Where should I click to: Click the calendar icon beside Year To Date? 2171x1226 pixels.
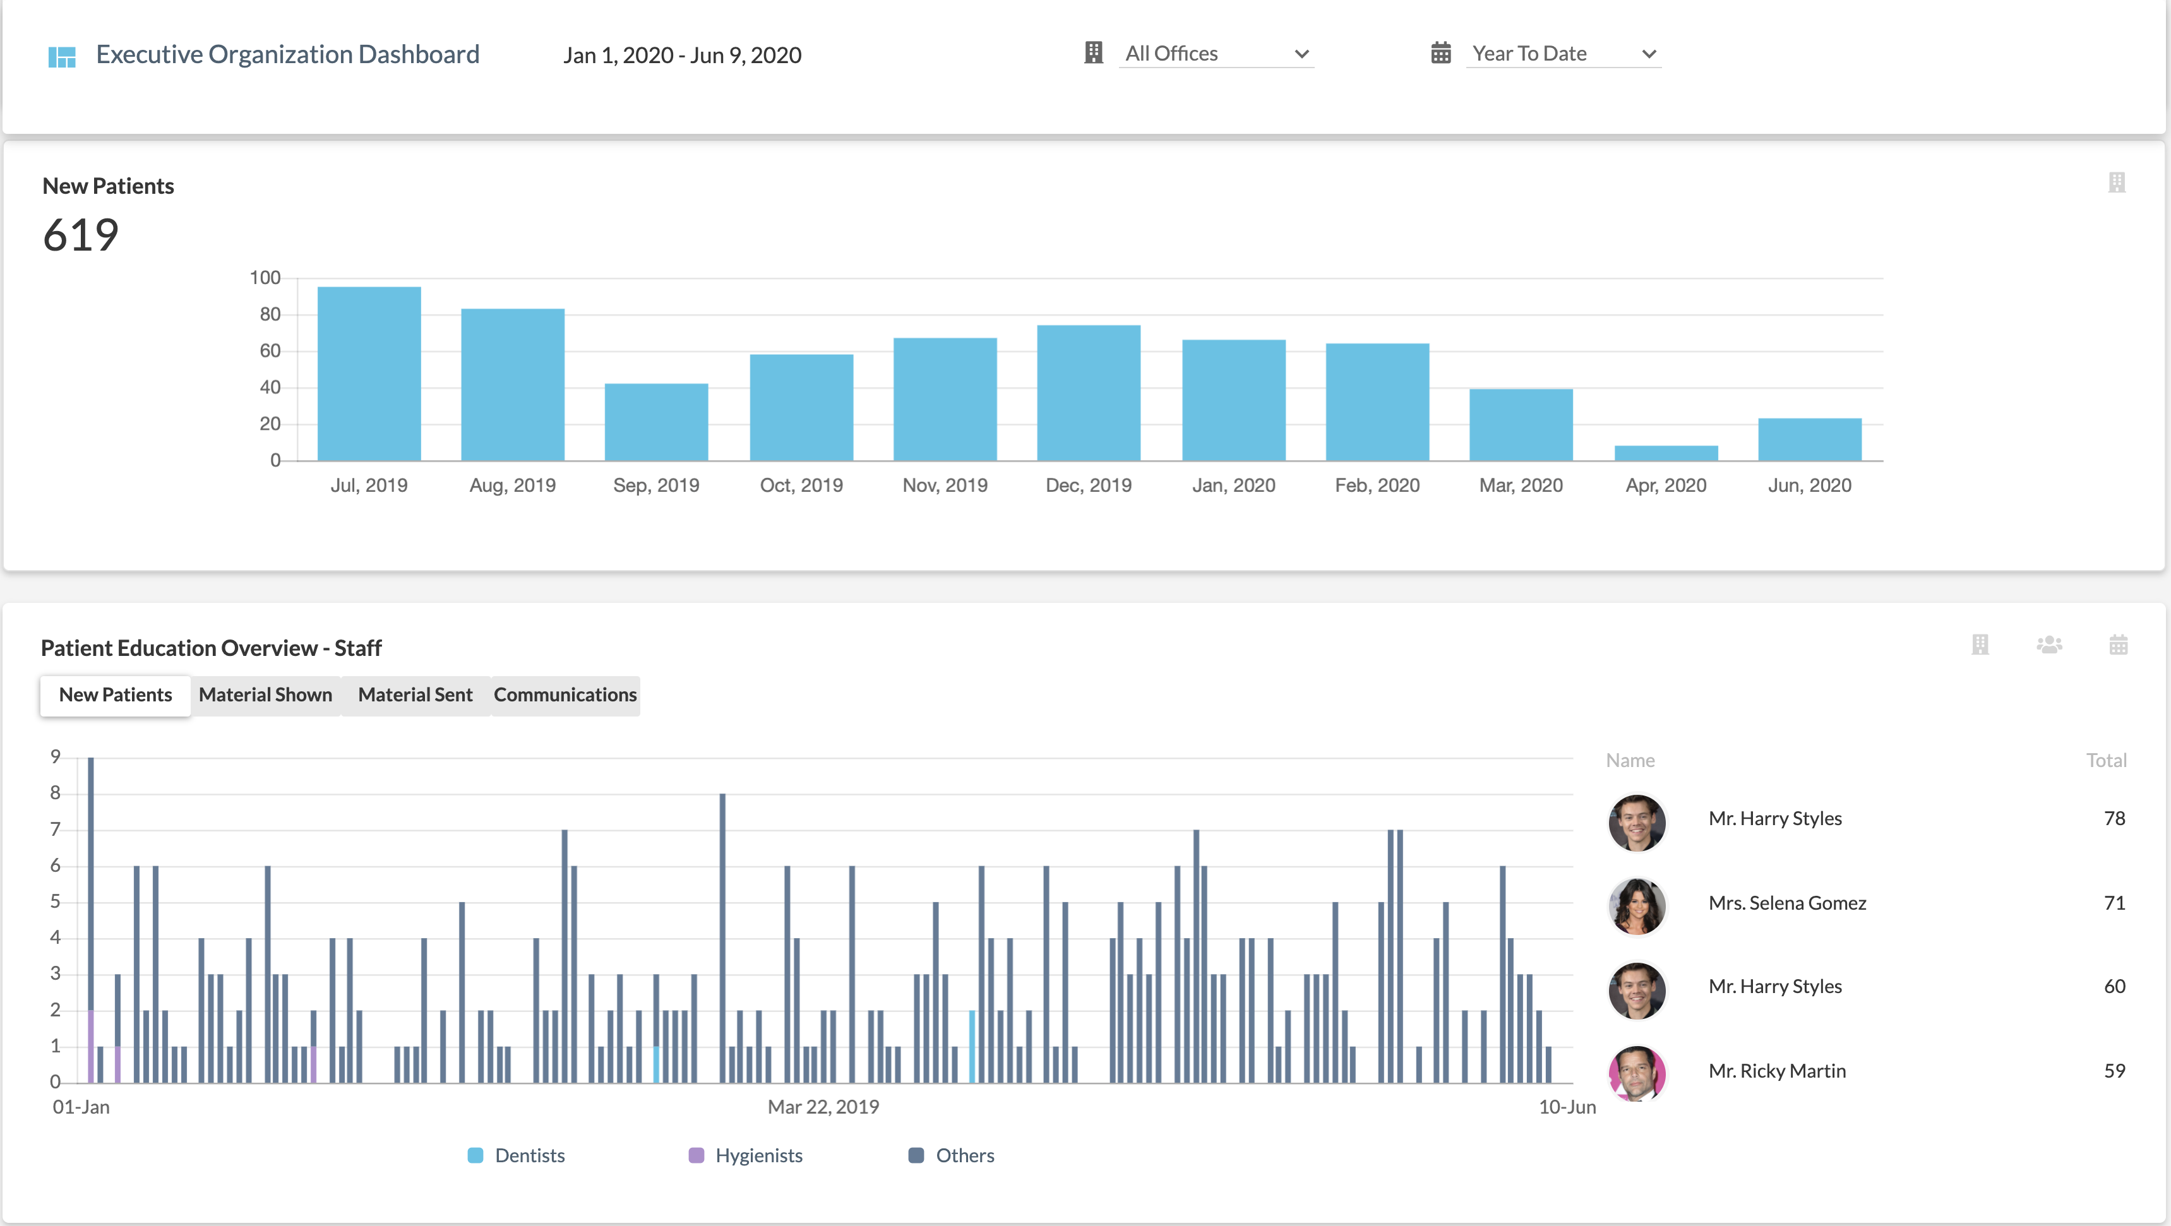pos(1440,53)
